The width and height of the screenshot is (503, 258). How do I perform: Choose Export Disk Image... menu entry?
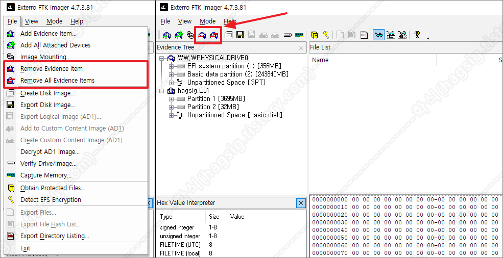pos(76,105)
